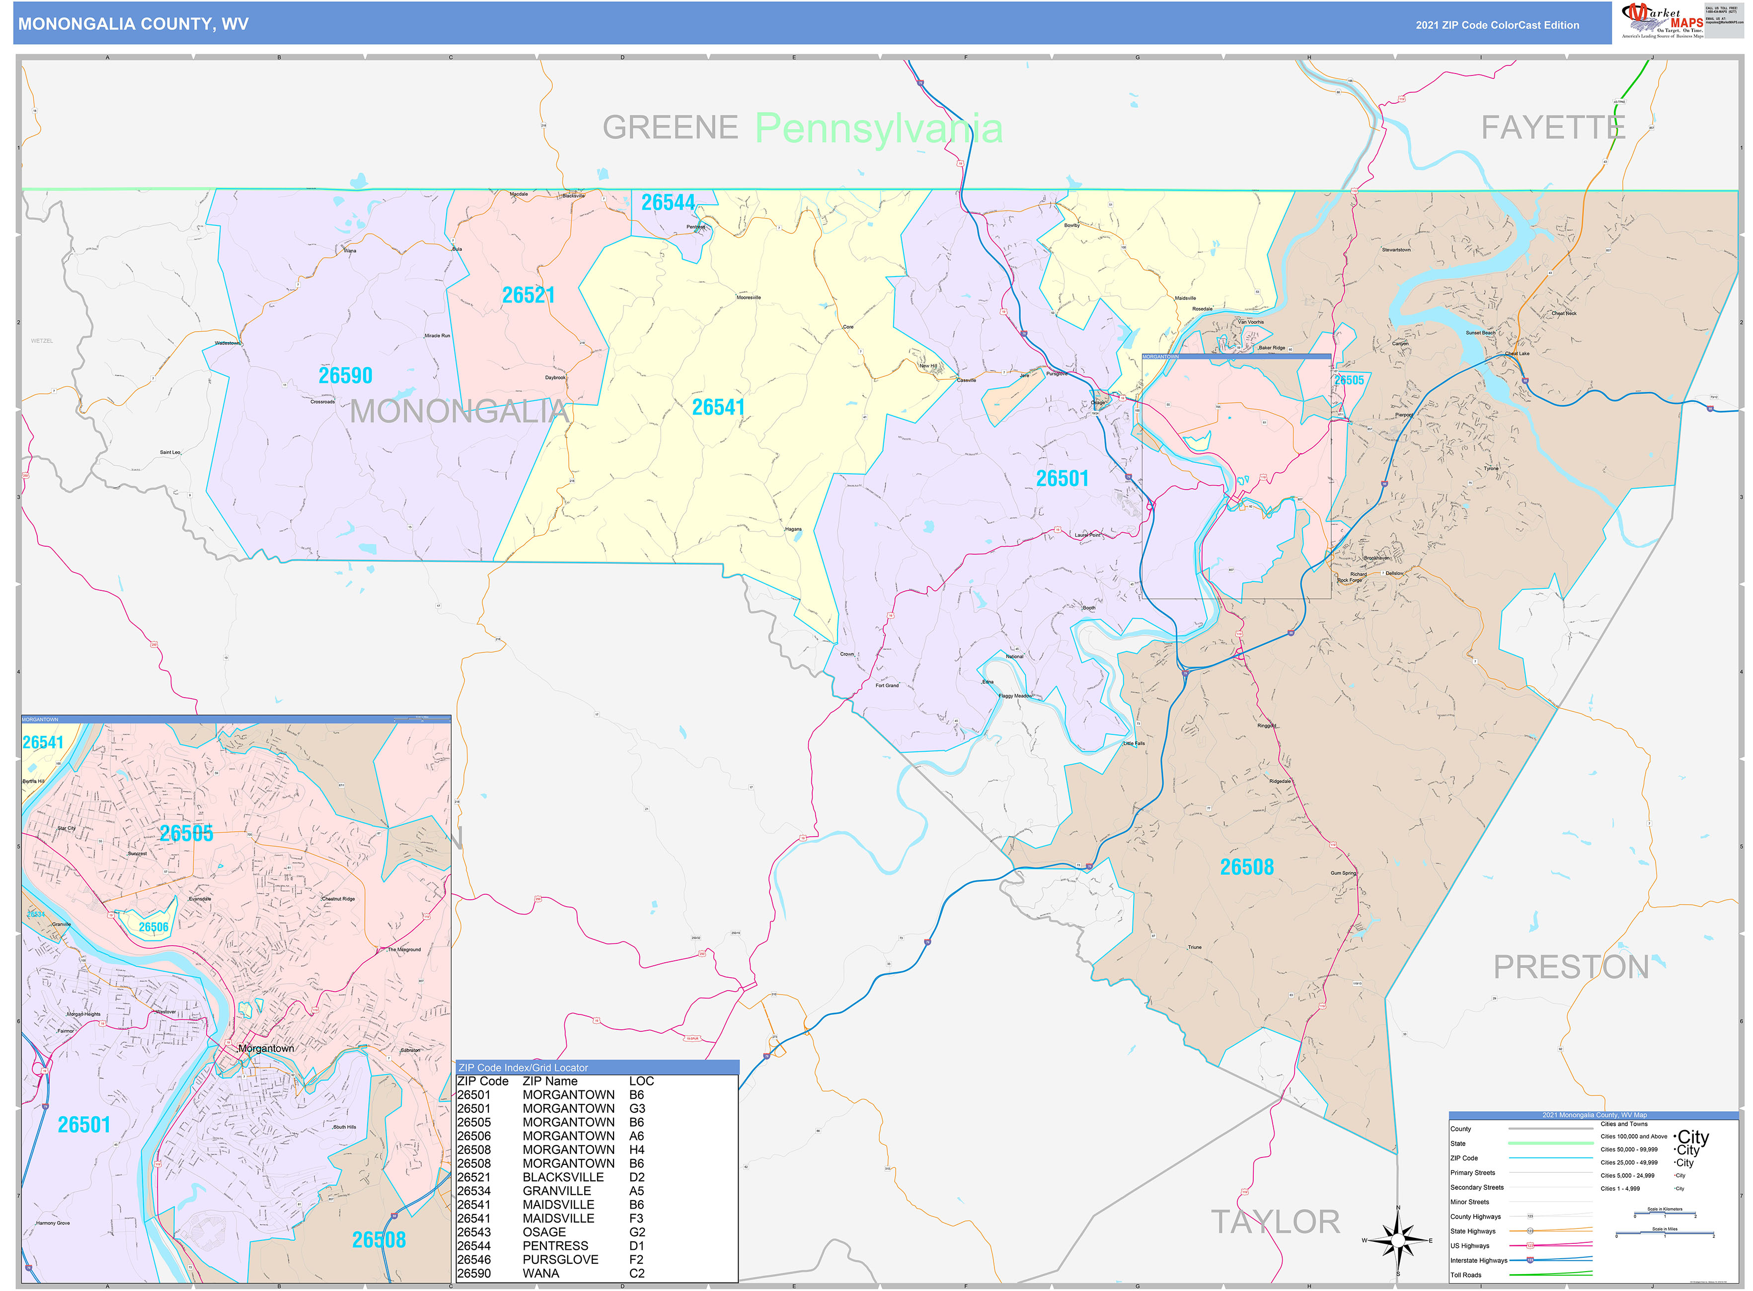The image size is (1753, 1291).
Task: Click the 'Triune' town label
Action: coord(1194,947)
